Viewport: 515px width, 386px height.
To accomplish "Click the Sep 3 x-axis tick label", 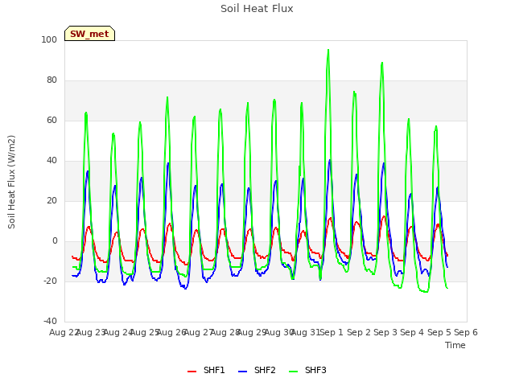I will (x=385, y=332).
